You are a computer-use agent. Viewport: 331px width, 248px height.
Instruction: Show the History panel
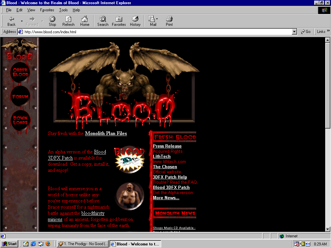(135, 21)
